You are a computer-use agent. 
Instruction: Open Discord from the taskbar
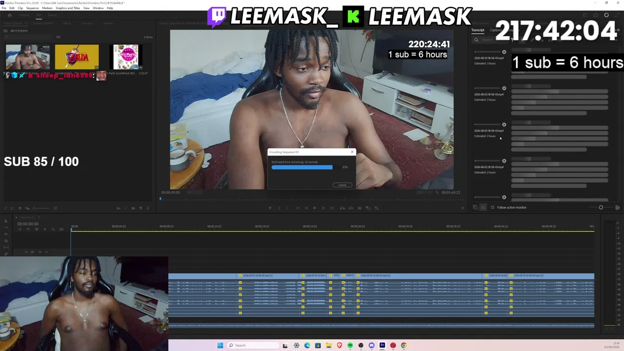371,345
